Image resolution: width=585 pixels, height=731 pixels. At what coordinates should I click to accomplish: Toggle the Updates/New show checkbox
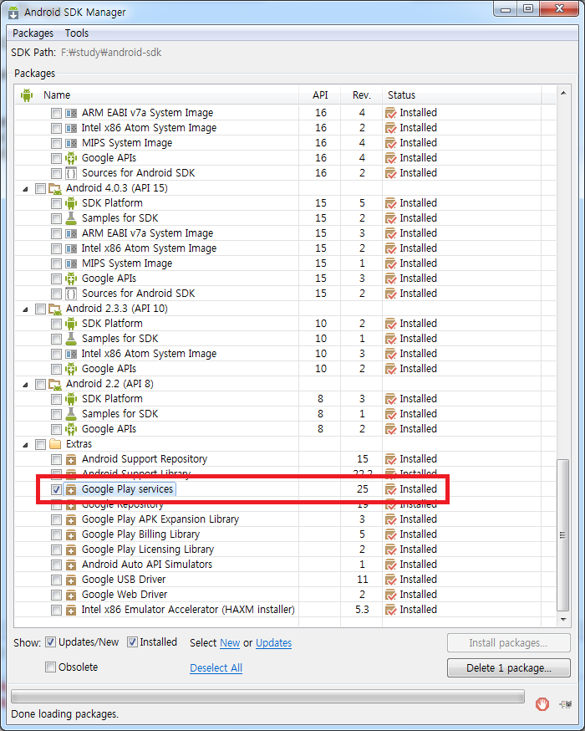tap(50, 642)
